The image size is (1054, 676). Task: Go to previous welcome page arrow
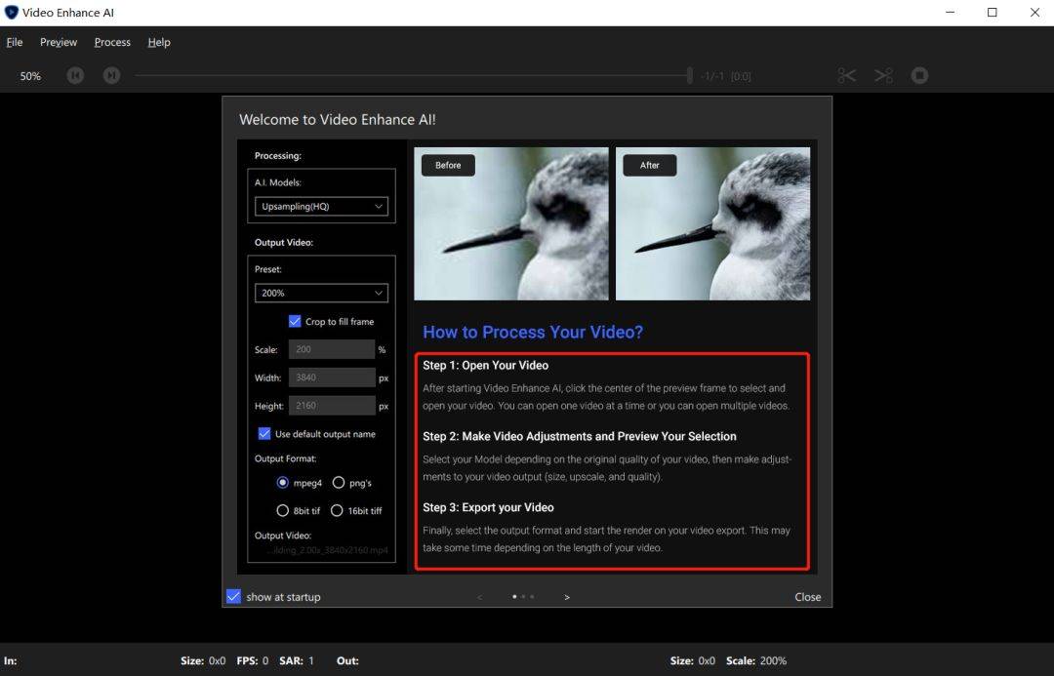click(479, 597)
